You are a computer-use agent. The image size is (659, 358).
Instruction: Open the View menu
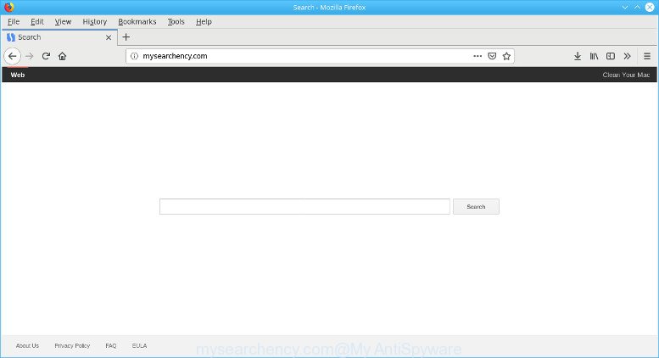[x=63, y=21]
